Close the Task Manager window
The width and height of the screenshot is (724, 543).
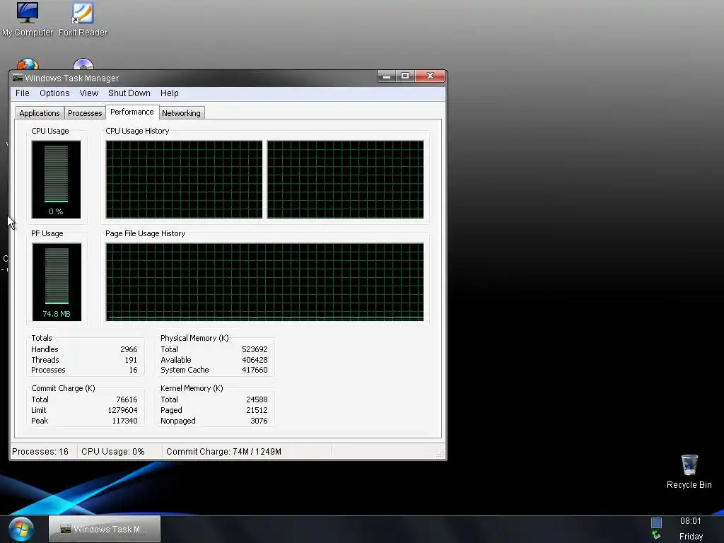(x=431, y=76)
